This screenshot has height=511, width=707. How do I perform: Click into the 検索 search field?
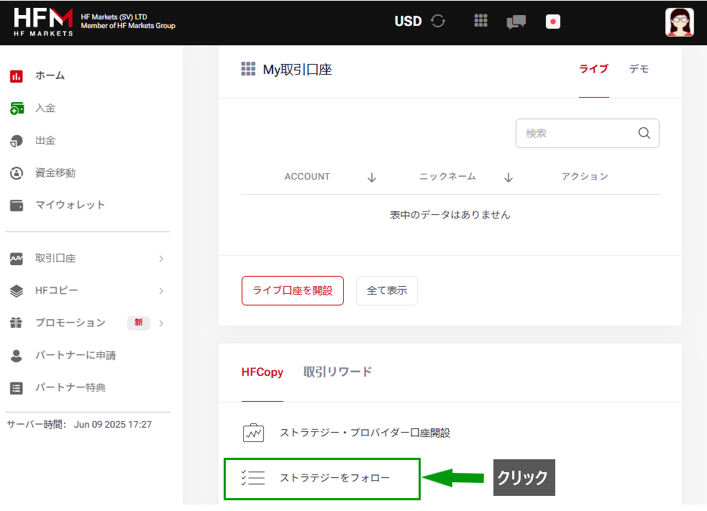(x=575, y=134)
